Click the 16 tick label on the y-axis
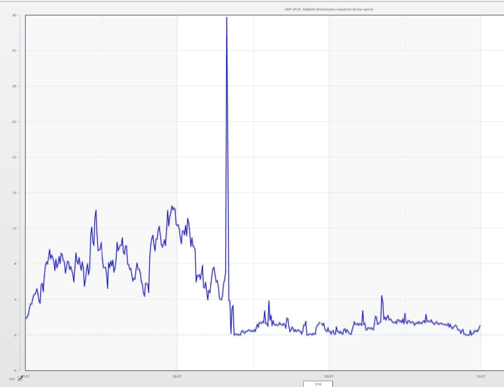Viewport: 504px width, 387px height. (x=14, y=193)
